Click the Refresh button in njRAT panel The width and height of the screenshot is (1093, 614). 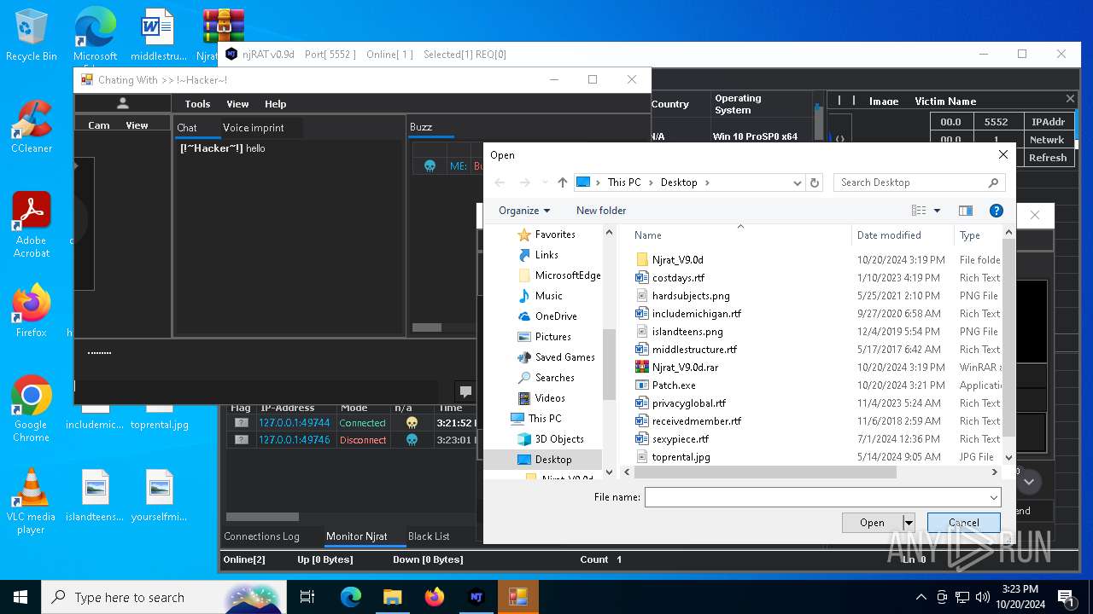coord(1047,158)
